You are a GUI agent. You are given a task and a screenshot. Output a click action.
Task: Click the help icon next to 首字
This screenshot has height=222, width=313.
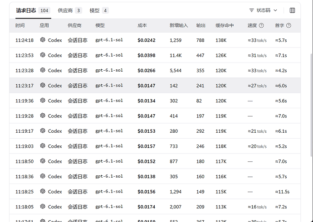pyautogui.click(x=289, y=25)
